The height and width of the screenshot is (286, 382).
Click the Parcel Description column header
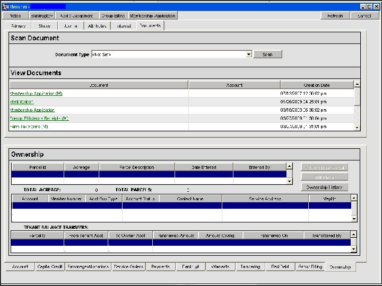[x=137, y=167]
